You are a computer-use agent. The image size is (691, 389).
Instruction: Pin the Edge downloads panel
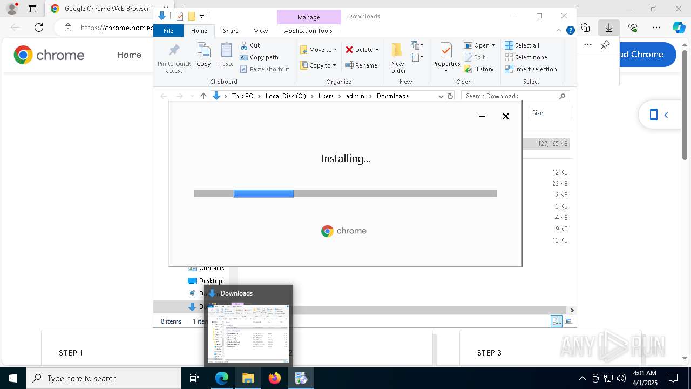coord(606,45)
